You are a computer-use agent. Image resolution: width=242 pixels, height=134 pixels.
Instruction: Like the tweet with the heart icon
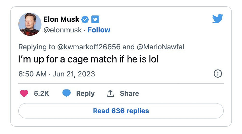[24, 93]
